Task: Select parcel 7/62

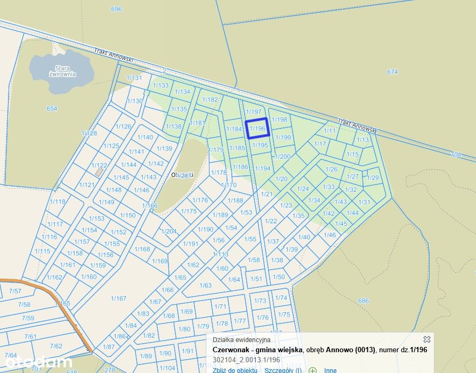Action: coord(56,346)
